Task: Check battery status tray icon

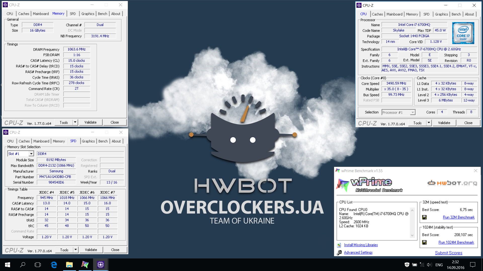Action: [415, 265]
